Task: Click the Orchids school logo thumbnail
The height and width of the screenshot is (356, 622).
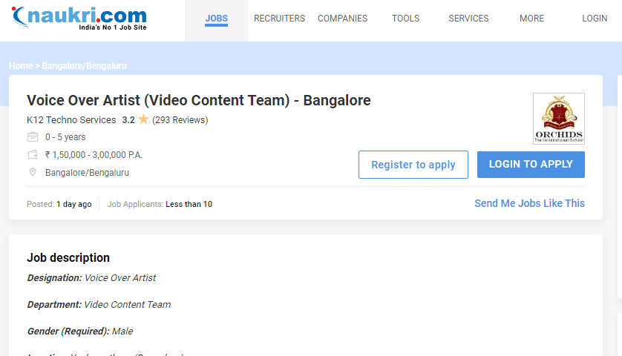Action: click(x=558, y=119)
